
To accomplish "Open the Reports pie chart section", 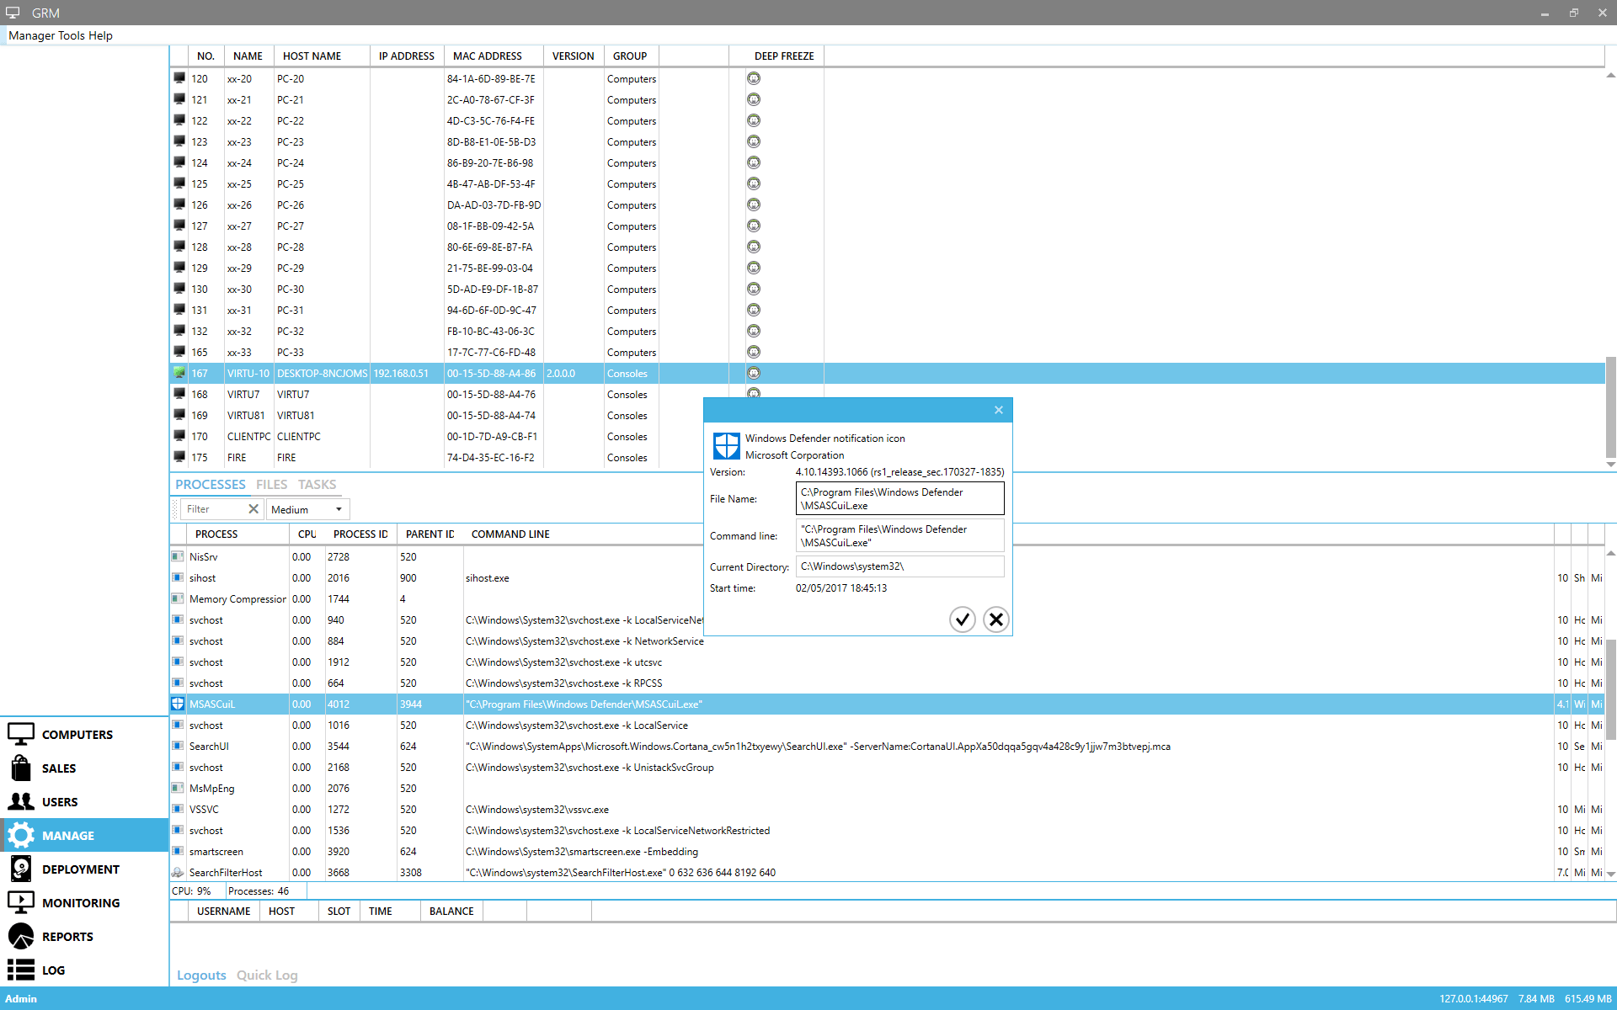I will (67, 937).
